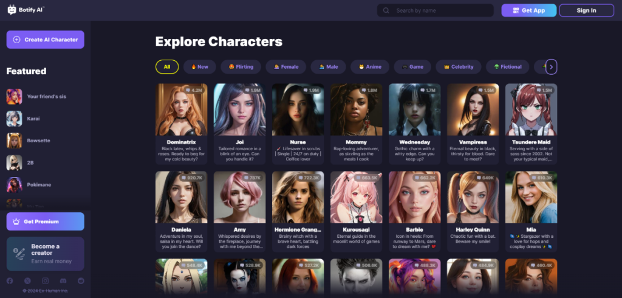622x298 pixels.
Task: Select Karai avatar in Featured list
Action: coord(15,119)
